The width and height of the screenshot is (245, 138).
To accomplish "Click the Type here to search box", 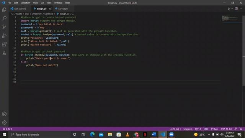I will [39, 135].
